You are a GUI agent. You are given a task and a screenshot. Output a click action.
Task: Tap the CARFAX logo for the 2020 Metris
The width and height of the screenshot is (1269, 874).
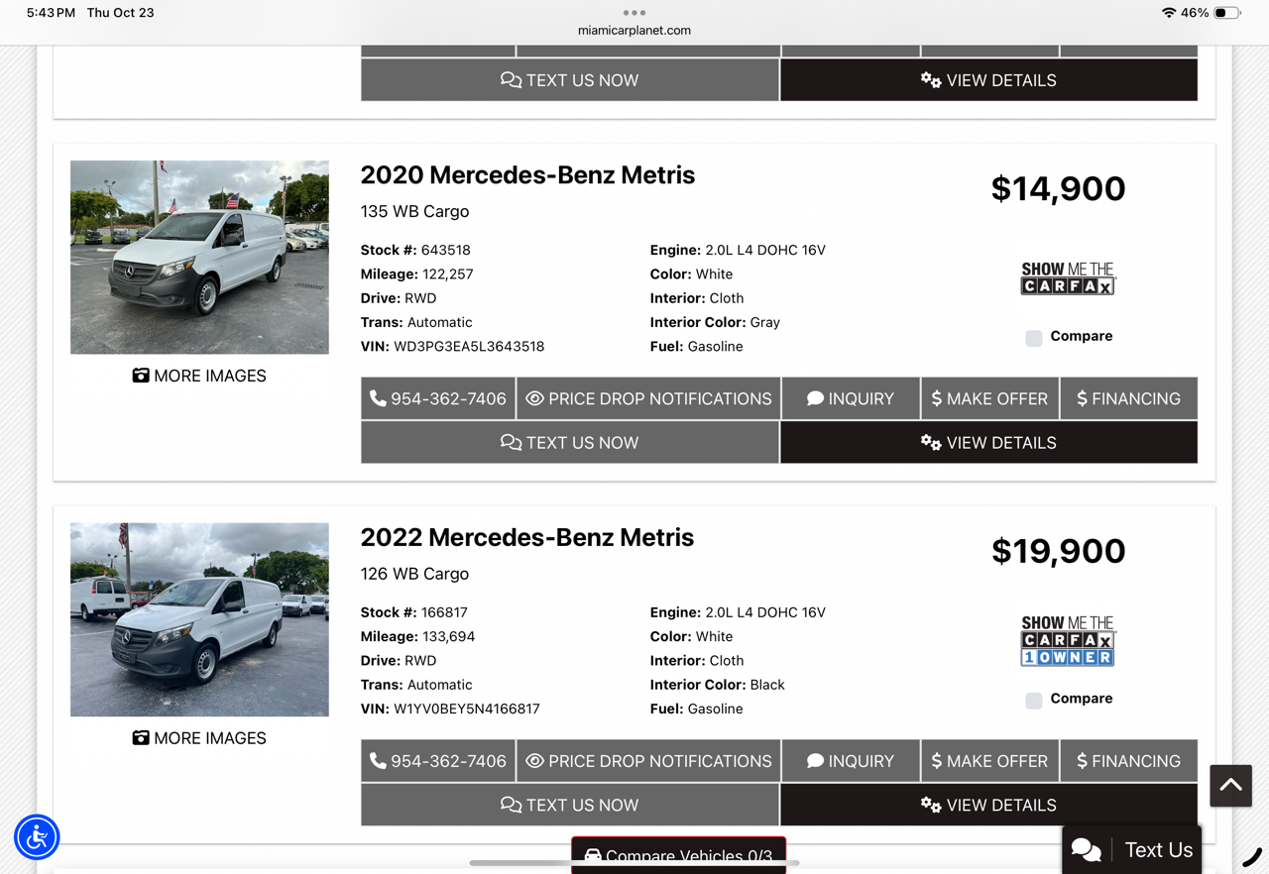[1068, 278]
